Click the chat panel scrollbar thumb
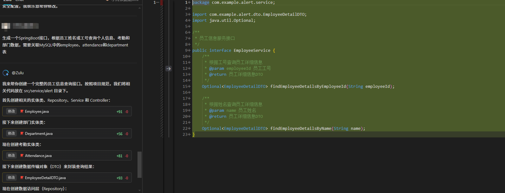This screenshot has width=505, height=193. click(x=139, y=165)
